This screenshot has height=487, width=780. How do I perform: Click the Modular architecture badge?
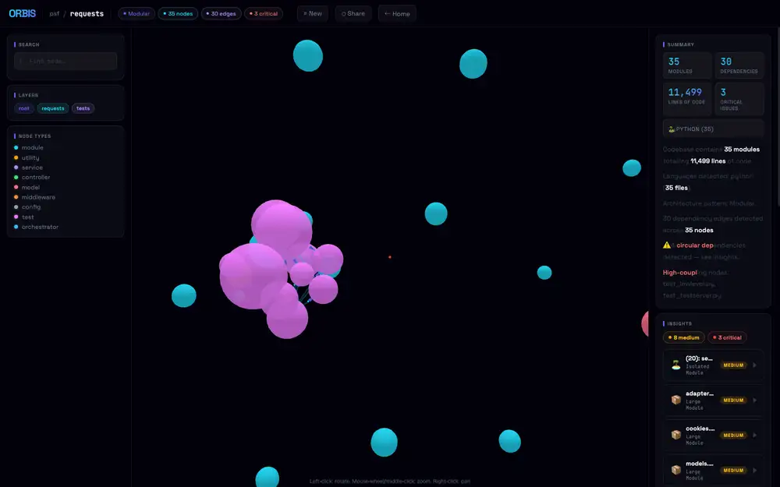(x=136, y=13)
